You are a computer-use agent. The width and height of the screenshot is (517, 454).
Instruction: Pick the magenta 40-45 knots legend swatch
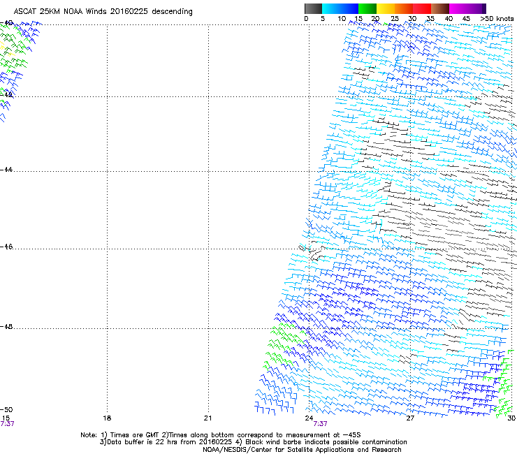[458, 8]
